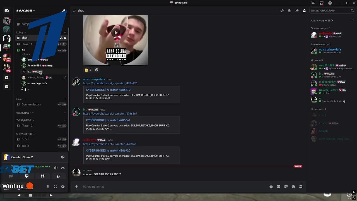Join the Player-1 voice channel
This screenshot has height=201, width=357.
[41, 44]
